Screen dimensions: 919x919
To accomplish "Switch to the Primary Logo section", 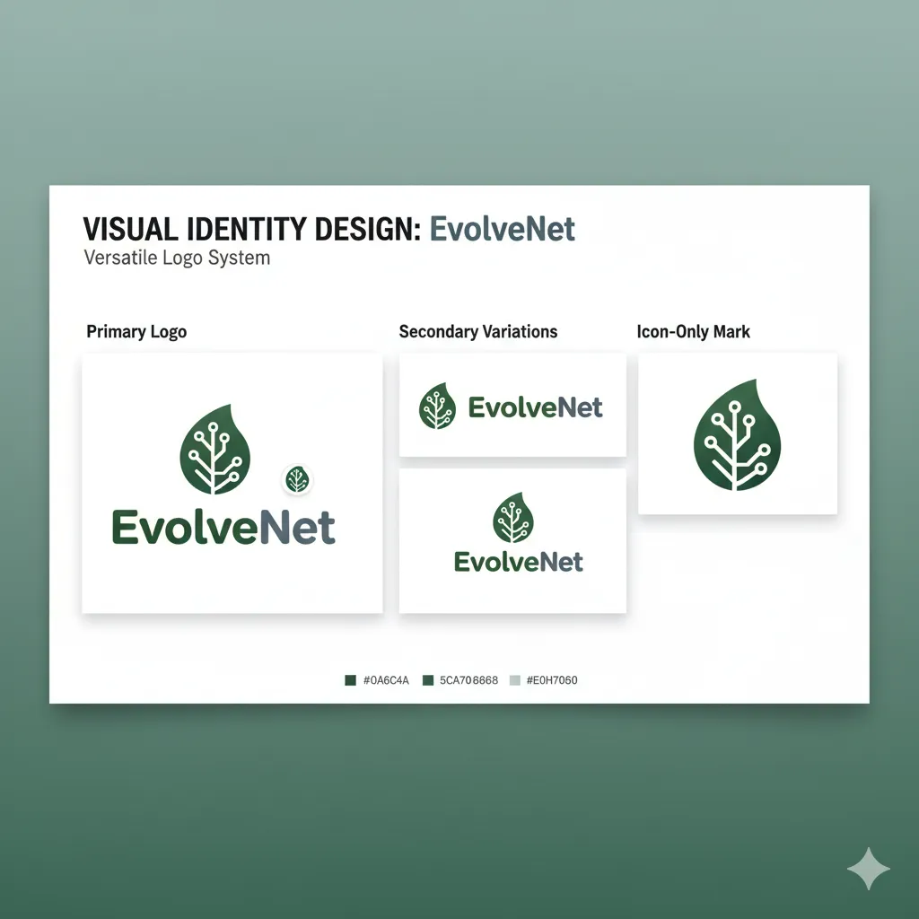I will pyautogui.click(x=136, y=331).
